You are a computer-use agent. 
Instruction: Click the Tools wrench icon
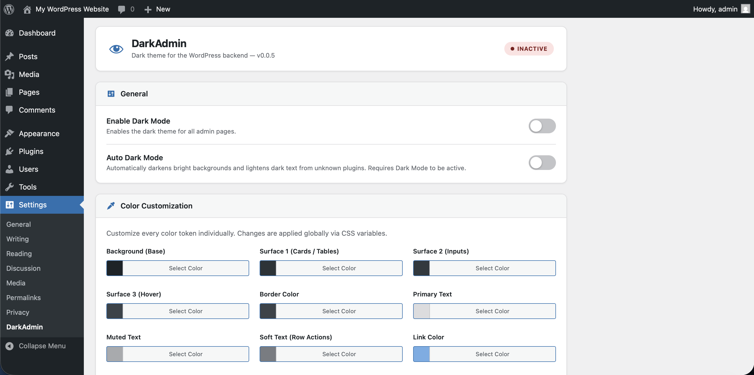click(9, 187)
